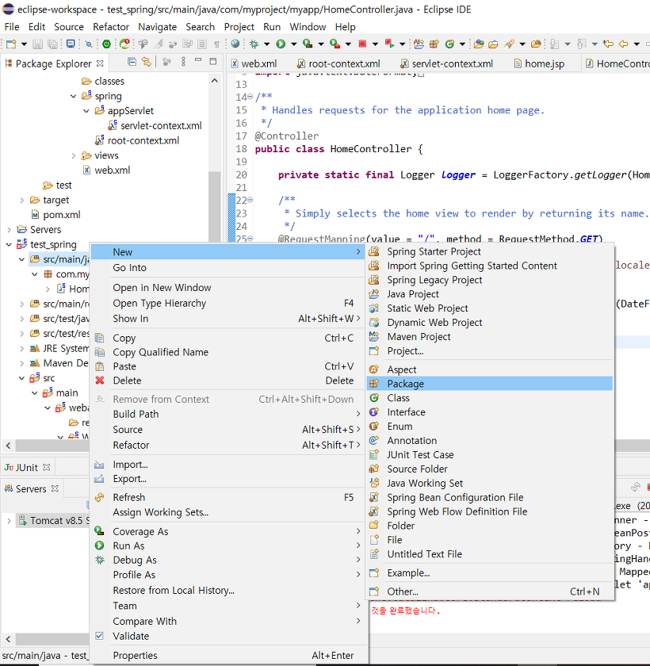650x666 pixels.
Task: Switch to the root-context.xml editor tab
Action: [338, 63]
